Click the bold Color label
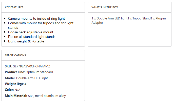The image size is (172, 103). 9,90
